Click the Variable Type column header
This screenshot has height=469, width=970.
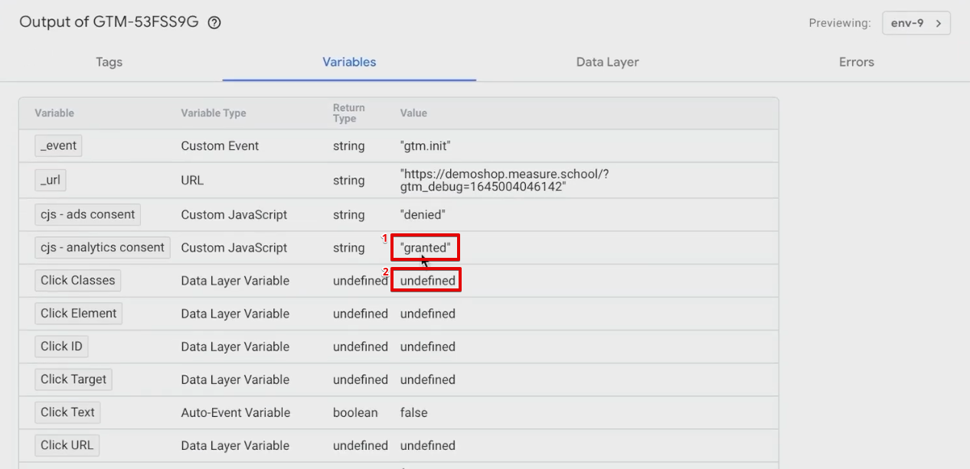(214, 113)
